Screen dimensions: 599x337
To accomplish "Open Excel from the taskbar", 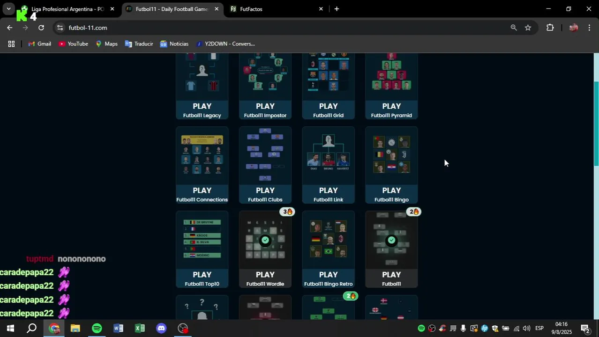I will (140, 328).
